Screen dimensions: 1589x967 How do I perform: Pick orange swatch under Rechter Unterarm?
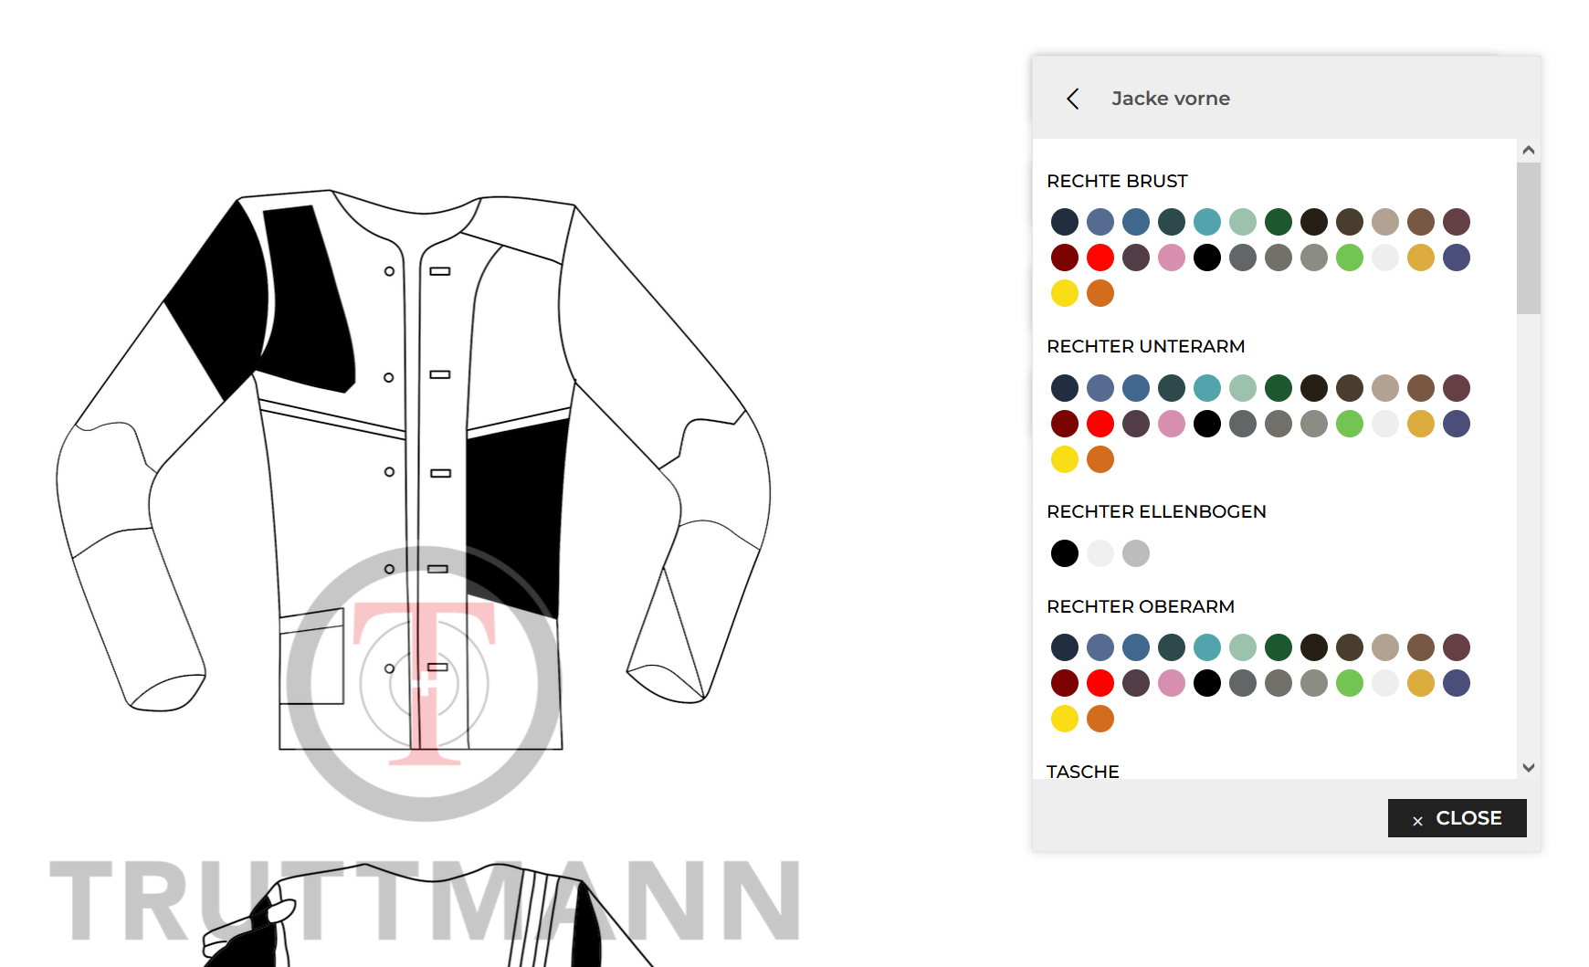pyautogui.click(x=1100, y=459)
